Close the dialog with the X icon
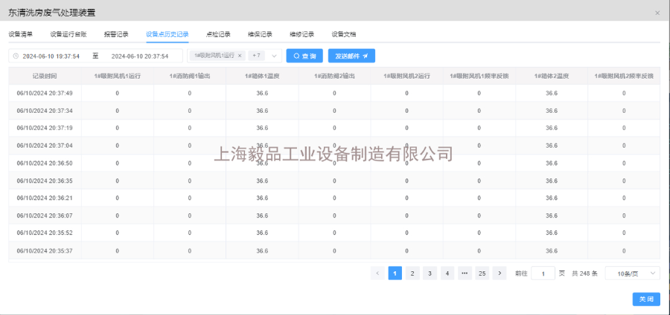 657,13
